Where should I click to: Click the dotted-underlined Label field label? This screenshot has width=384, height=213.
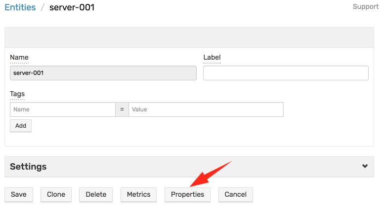click(x=212, y=57)
